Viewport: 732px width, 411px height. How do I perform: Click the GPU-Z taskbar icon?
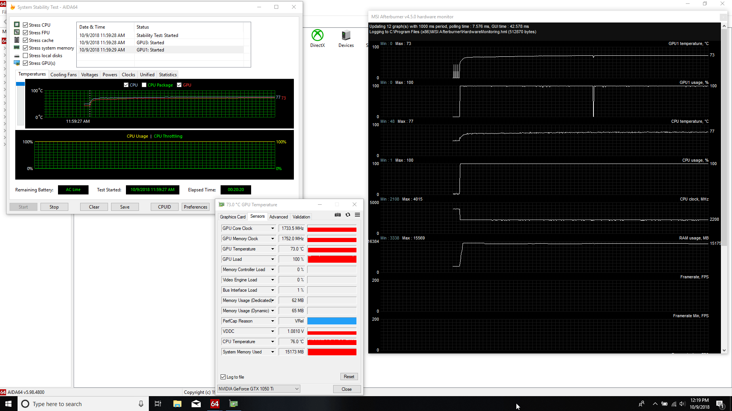click(x=234, y=404)
